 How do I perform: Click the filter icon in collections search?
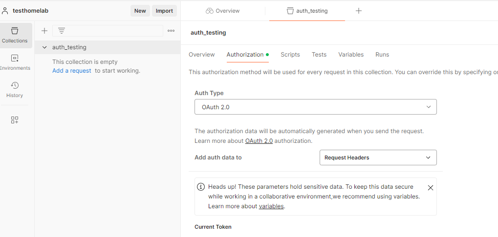(62, 31)
